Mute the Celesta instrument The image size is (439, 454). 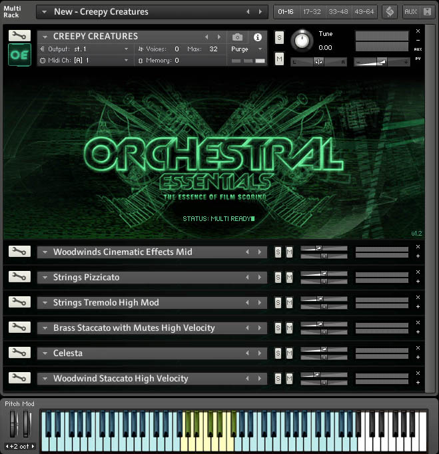[289, 353]
